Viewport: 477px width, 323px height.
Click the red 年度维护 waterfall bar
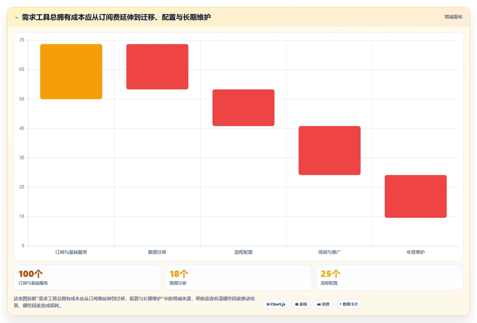[415, 196]
